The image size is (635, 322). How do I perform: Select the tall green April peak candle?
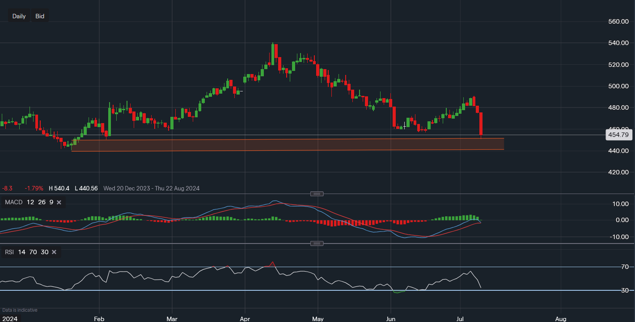pos(272,54)
